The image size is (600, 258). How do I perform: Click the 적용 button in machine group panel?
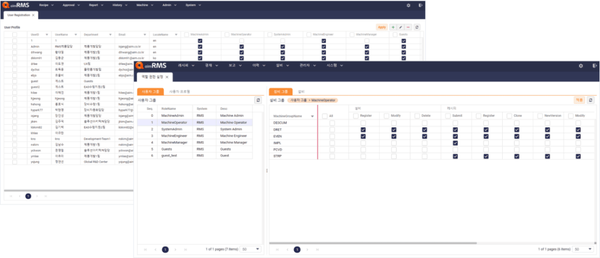coord(579,100)
